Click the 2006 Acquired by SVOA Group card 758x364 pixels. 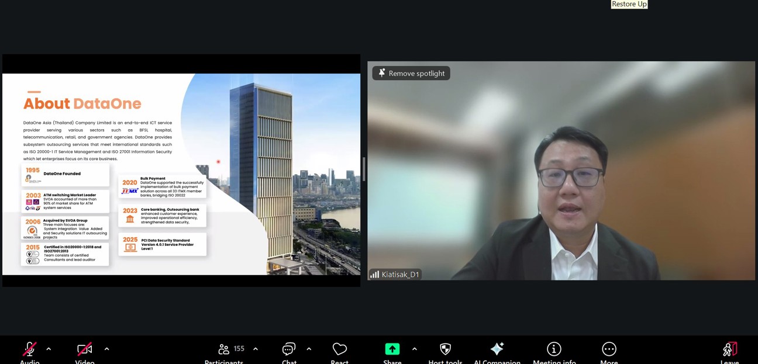(x=66, y=228)
